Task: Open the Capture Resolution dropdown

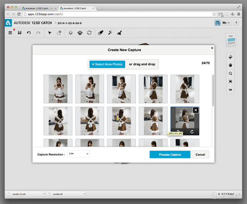Action: (79, 154)
